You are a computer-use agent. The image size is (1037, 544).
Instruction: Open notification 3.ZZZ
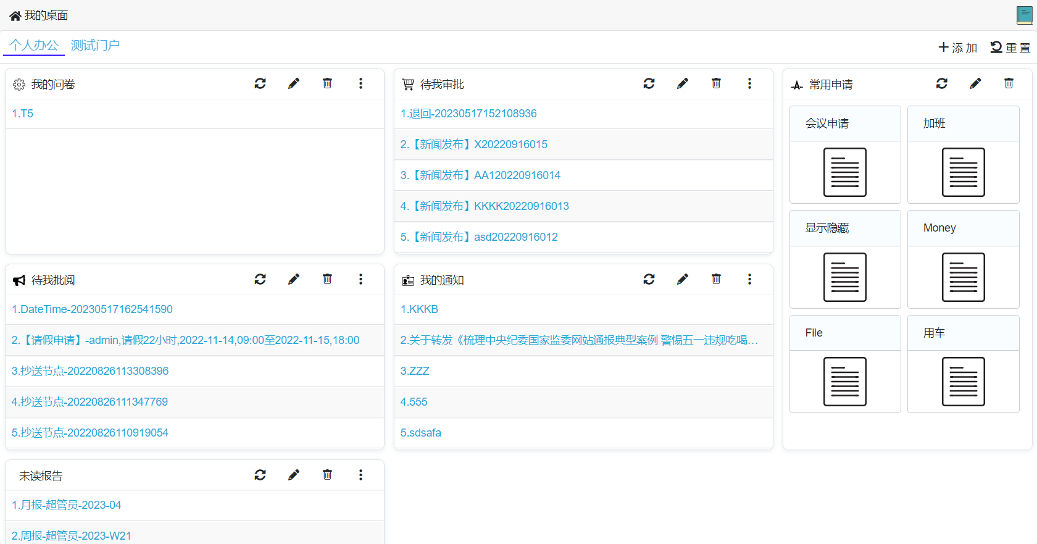tap(415, 371)
